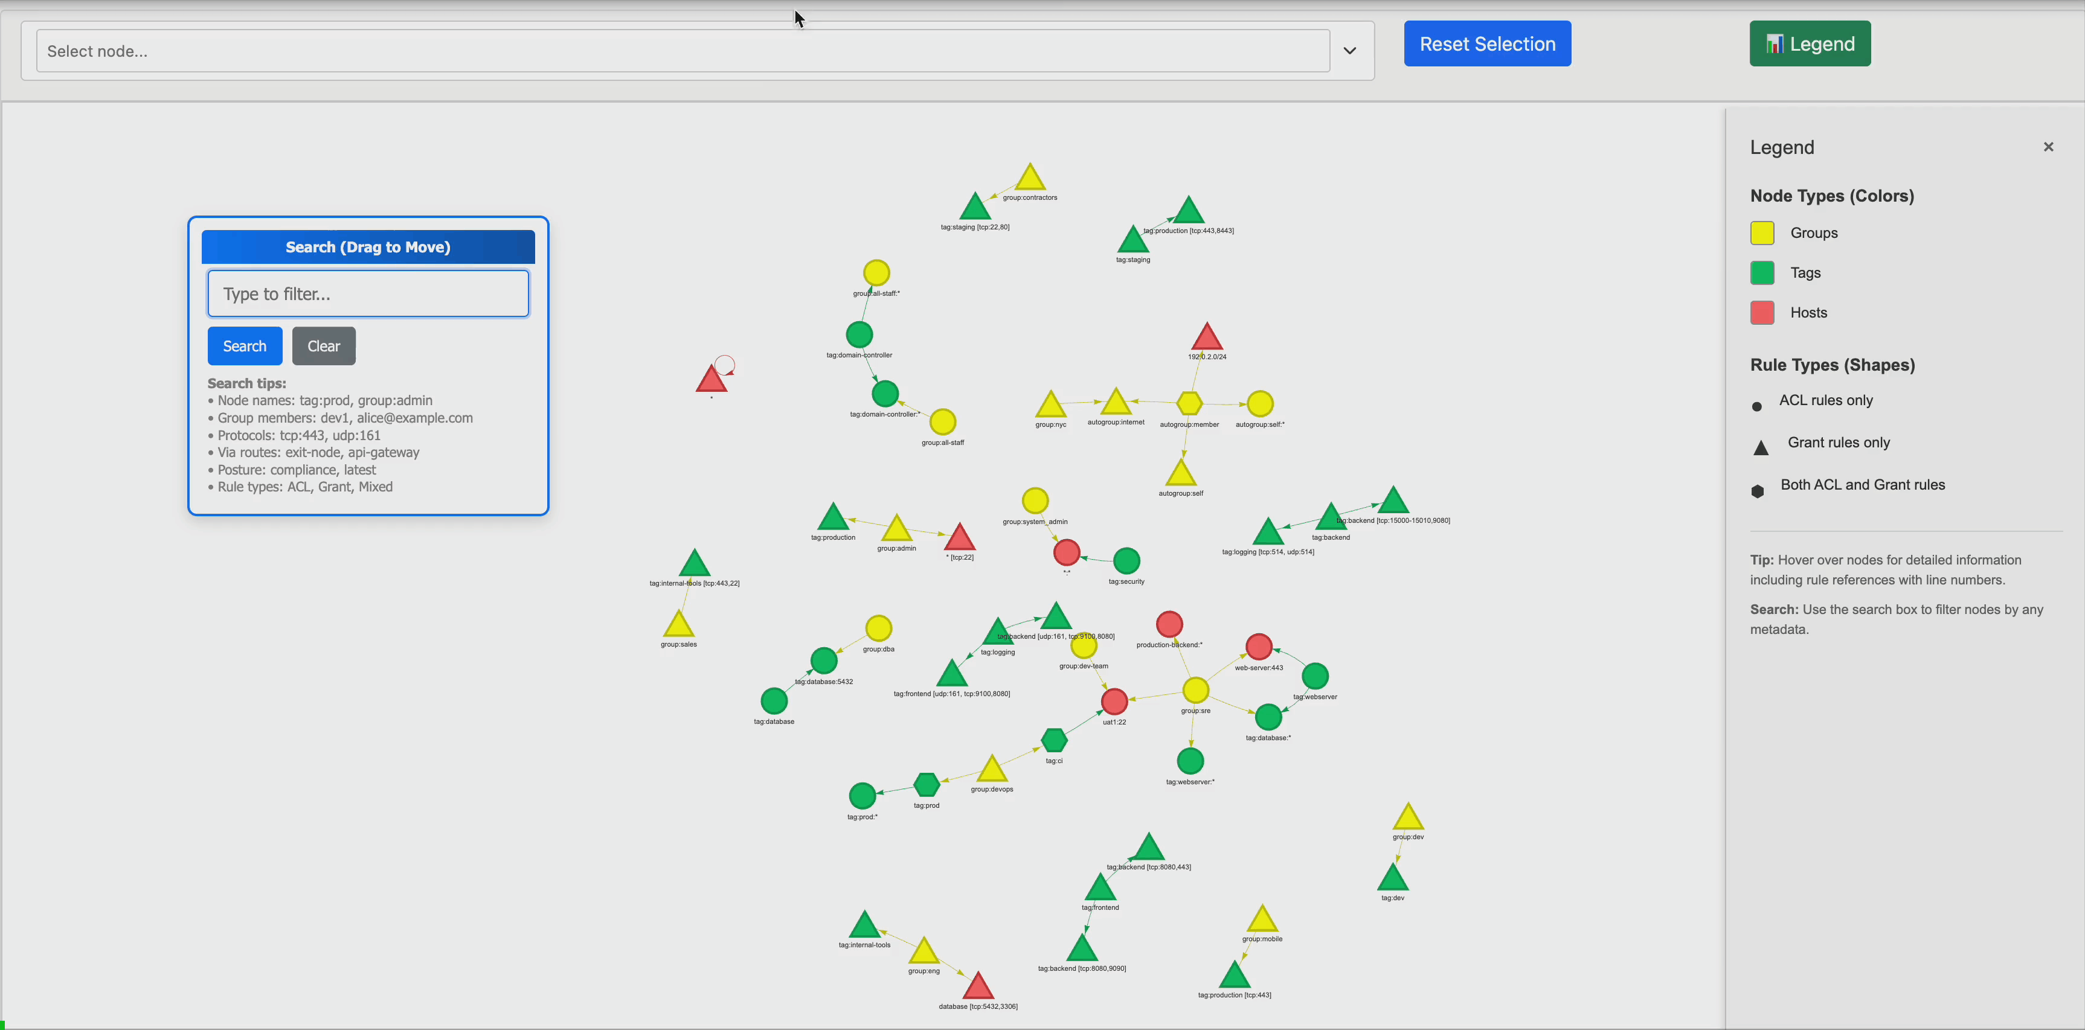The height and width of the screenshot is (1030, 2085).
Task: Close the Legend panel with the X
Action: click(2049, 147)
